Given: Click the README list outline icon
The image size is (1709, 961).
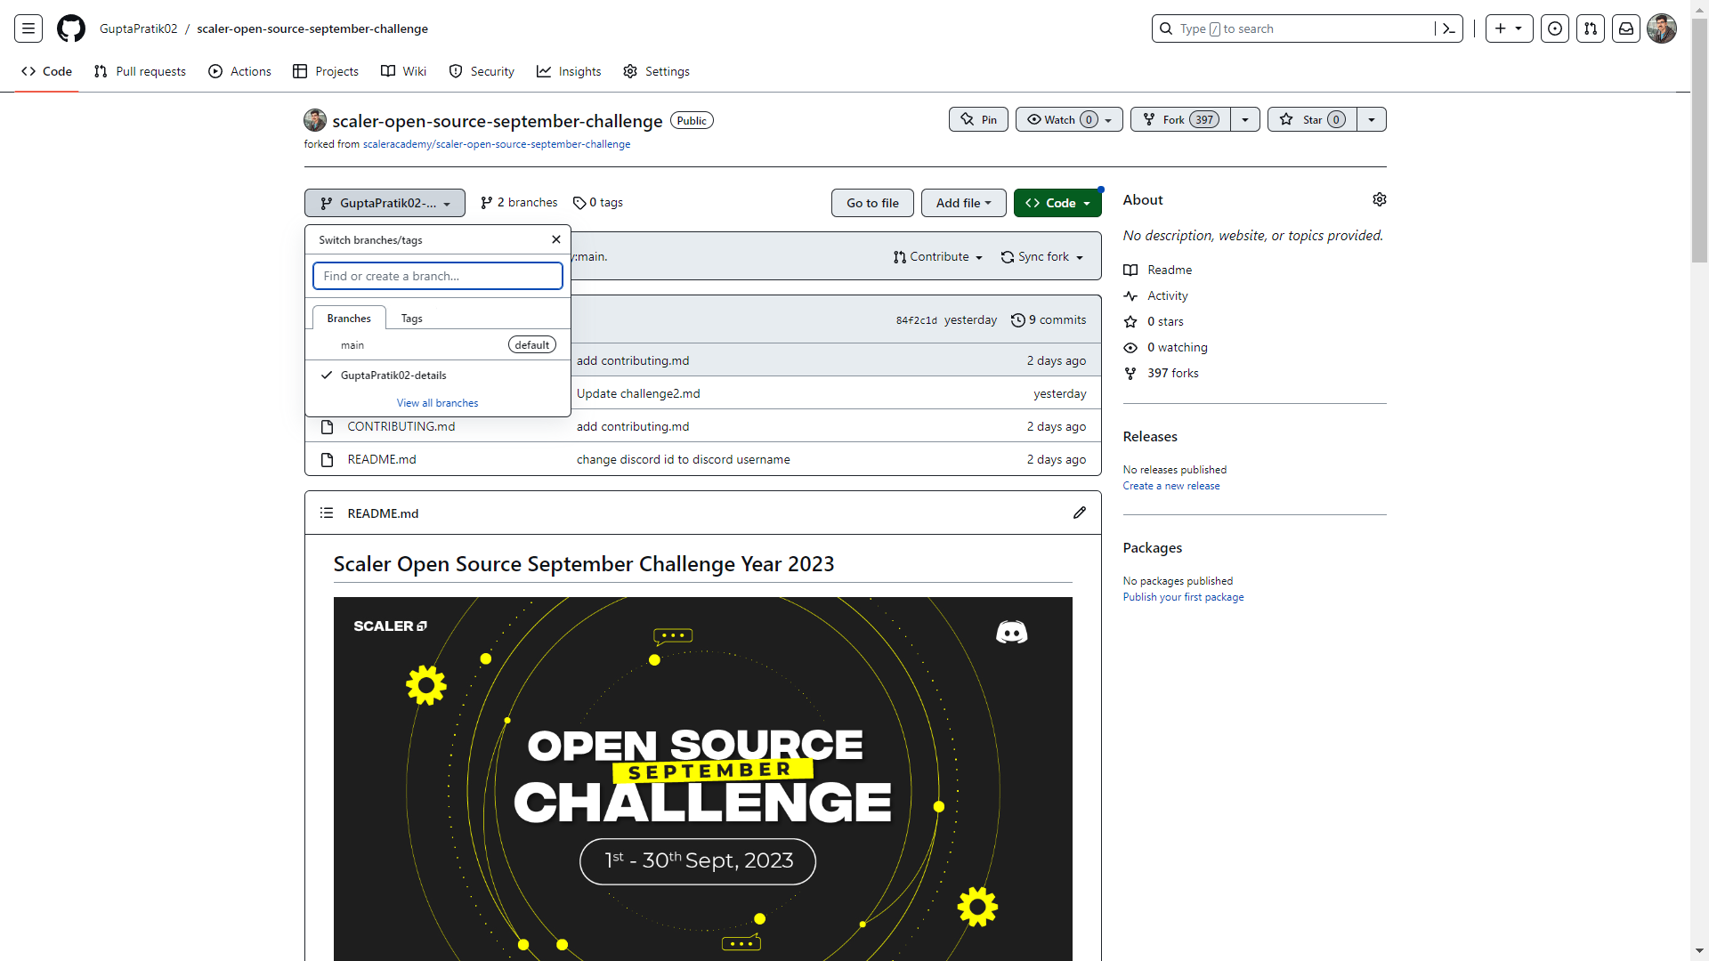Looking at the screenshot, I should 327,513.
